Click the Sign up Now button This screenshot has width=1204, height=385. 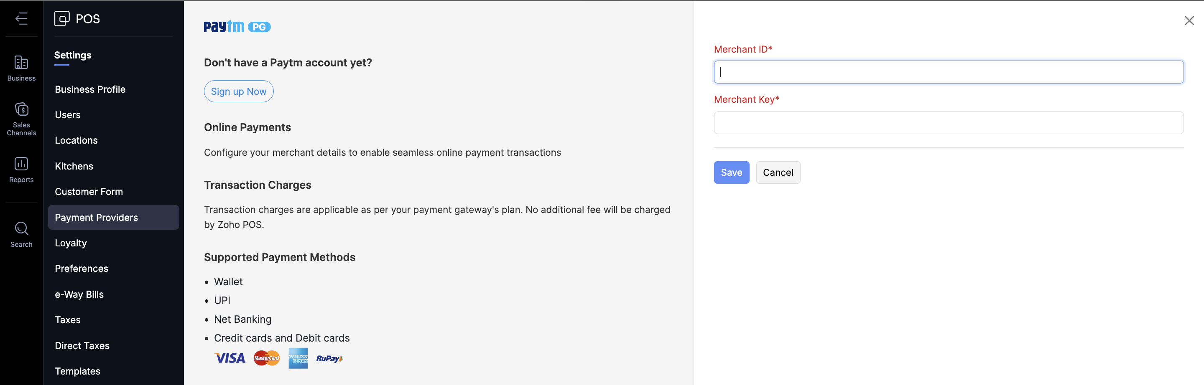[x=238, y=91]
